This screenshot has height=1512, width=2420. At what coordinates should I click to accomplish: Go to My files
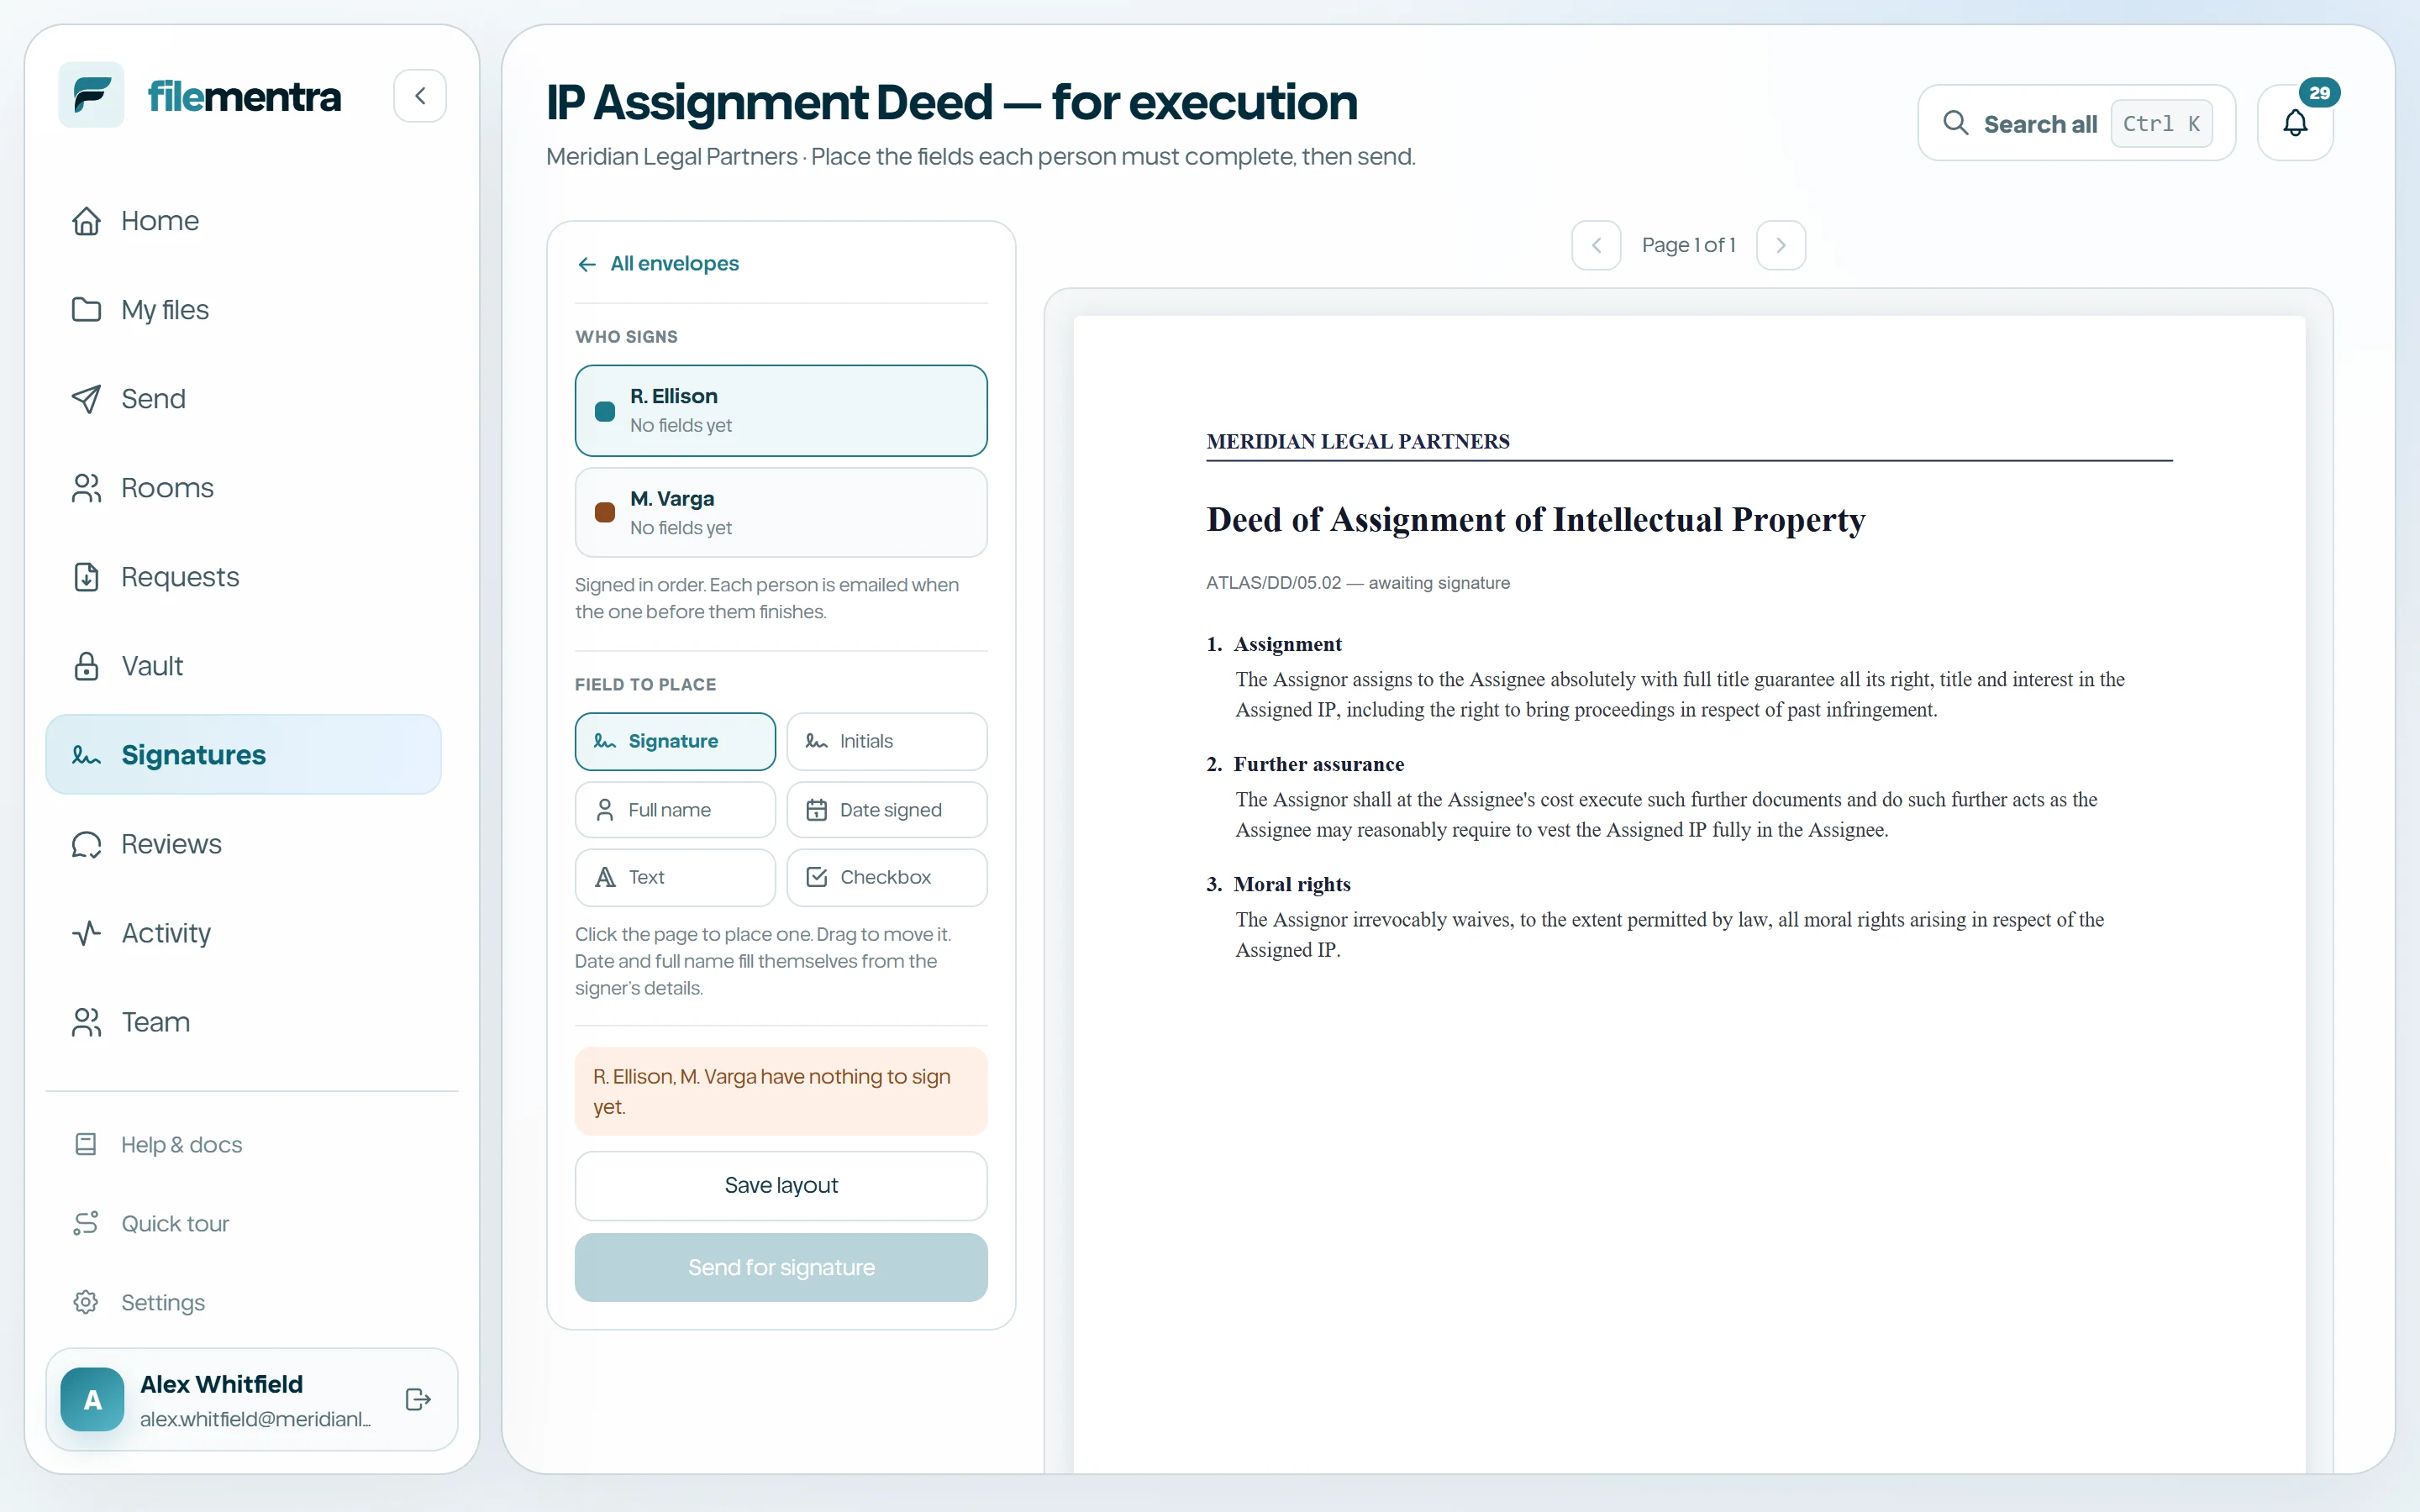click(x=243, y=309)
